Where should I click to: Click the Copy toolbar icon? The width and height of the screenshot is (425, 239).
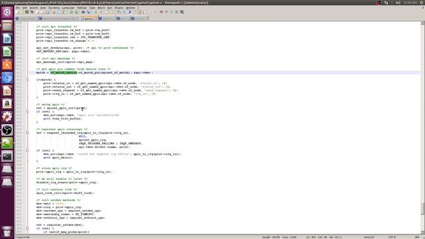pos(59,12)
